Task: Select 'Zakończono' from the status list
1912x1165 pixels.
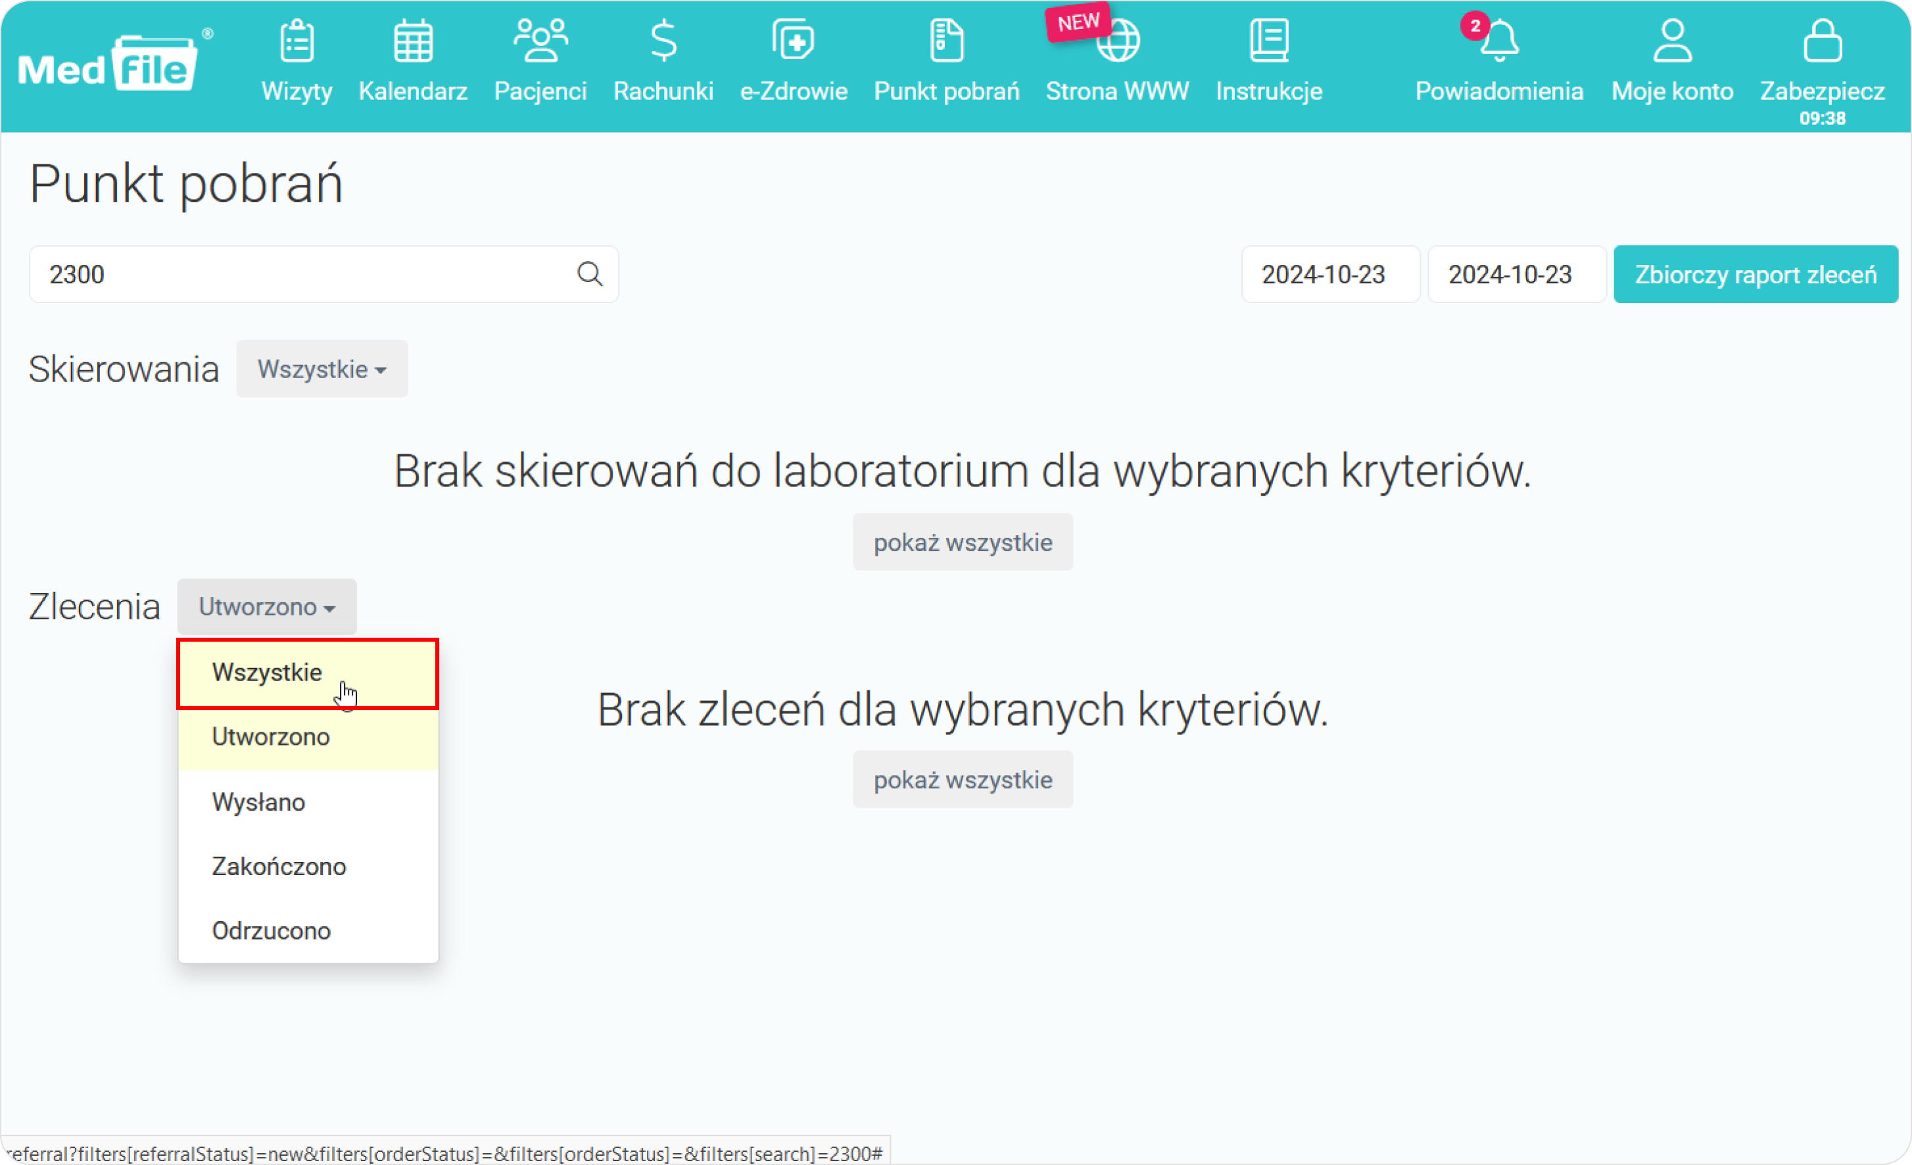Action: 279,866
